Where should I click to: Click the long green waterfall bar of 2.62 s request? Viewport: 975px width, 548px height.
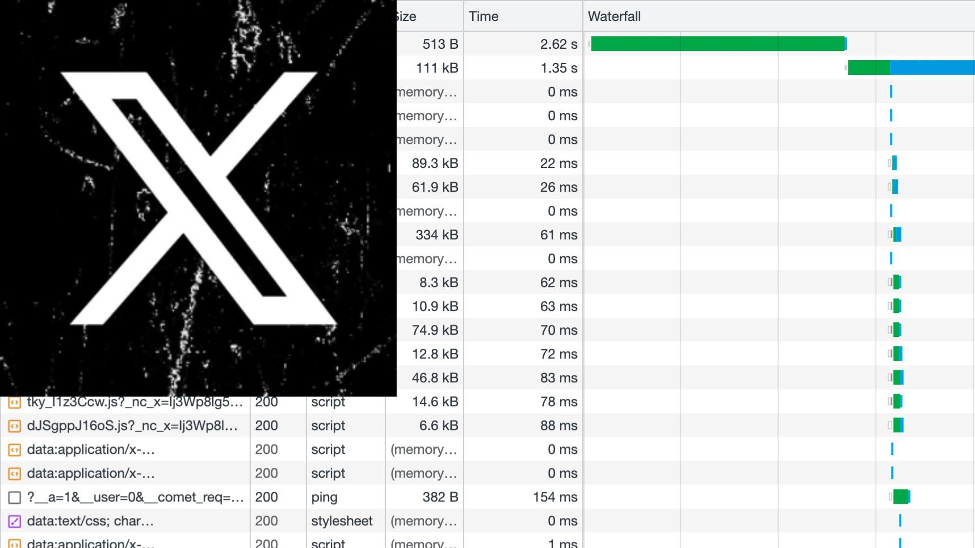click(x=718, y=44)
